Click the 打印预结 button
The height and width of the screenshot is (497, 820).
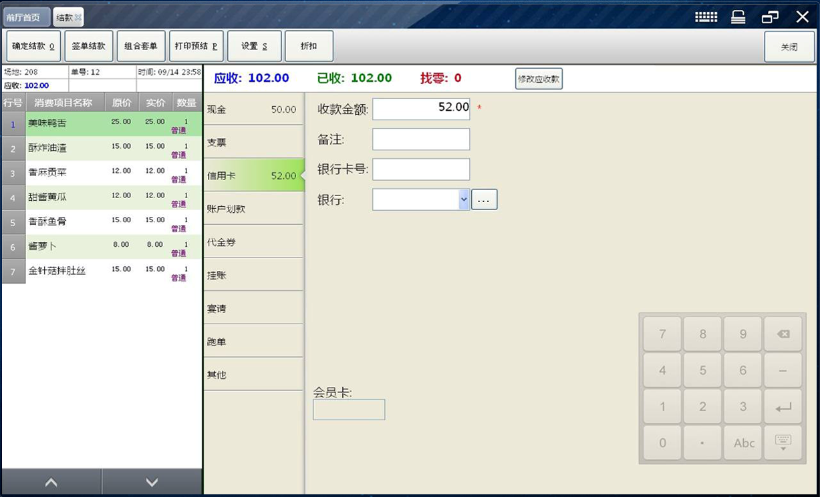point(196,47)
